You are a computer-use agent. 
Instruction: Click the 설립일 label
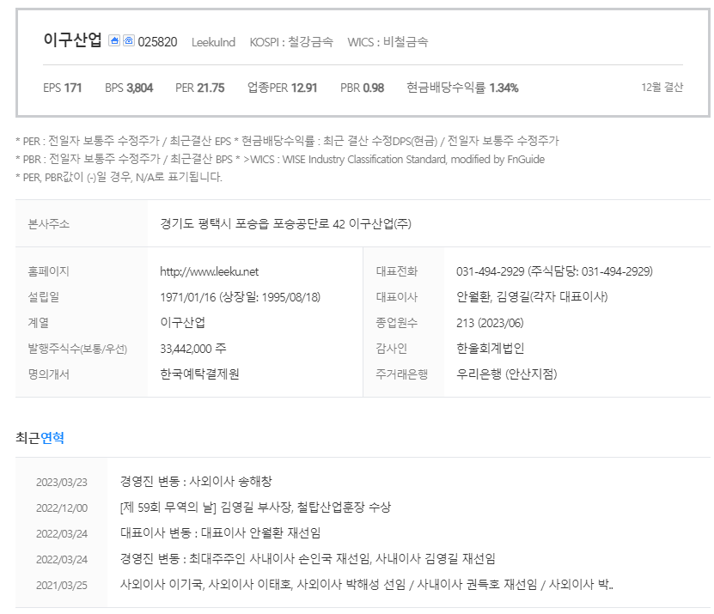click(x=44, y=297)
